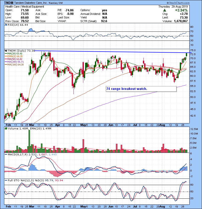The height and width of the screenshot is (209, 202).
Task: Click the P/E value -74.86
Action: click(x=69, y=10)
